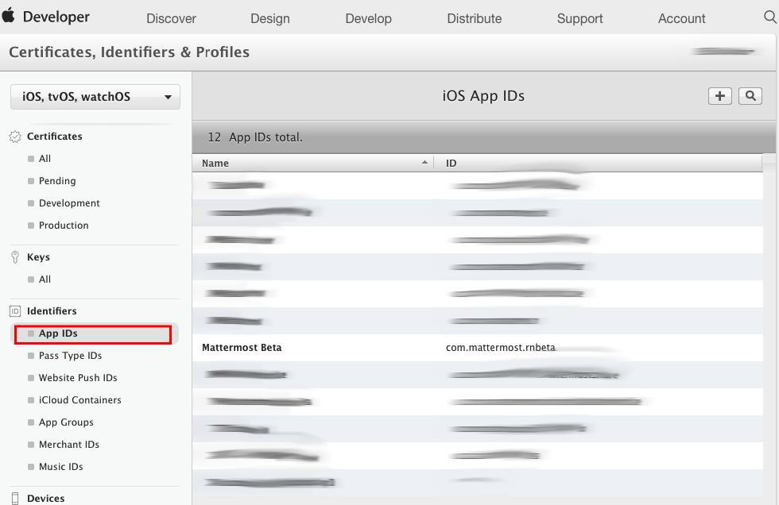Add a new App ID with plus button
The height and width of the screenshot is (505, 779).
click(720, 96)
